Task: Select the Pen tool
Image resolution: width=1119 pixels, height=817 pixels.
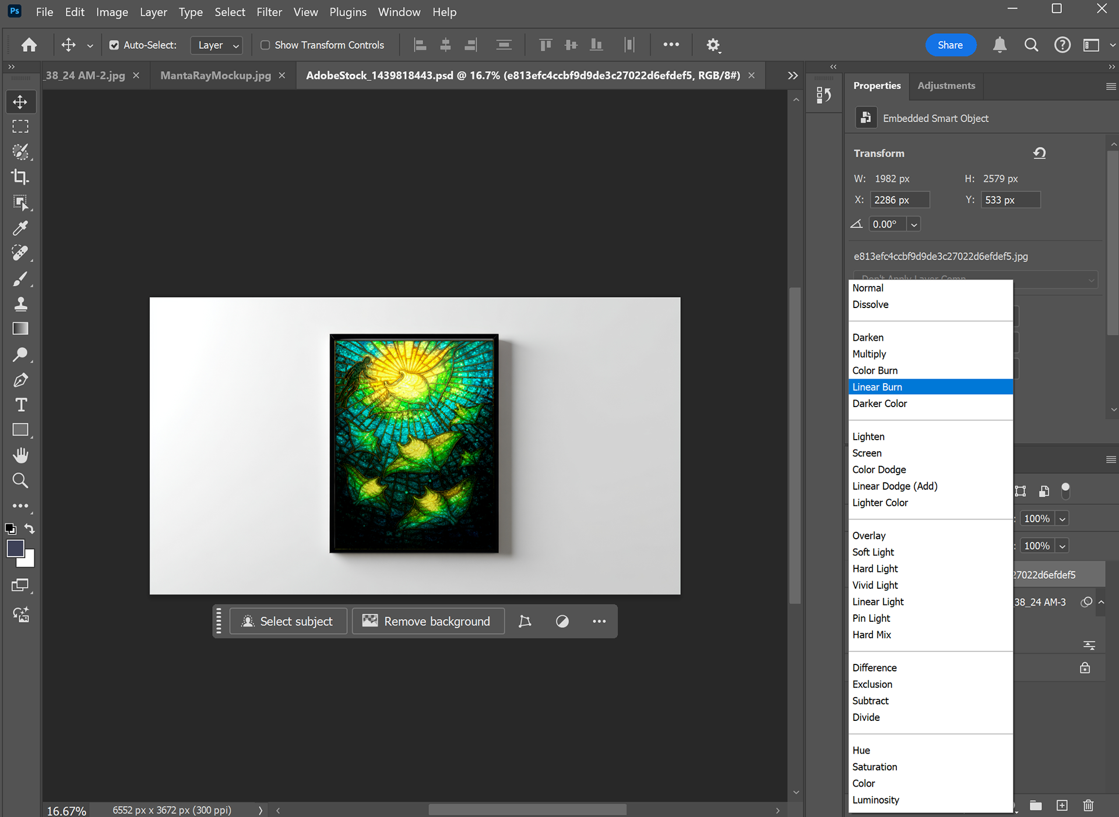Action: [20, 380]
